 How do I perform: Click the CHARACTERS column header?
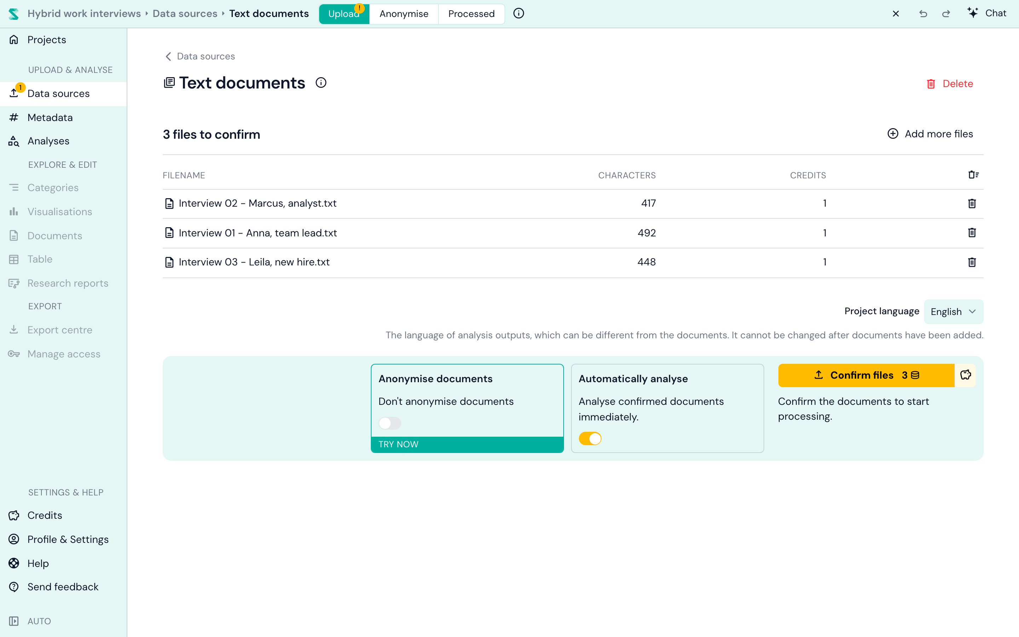627,175
